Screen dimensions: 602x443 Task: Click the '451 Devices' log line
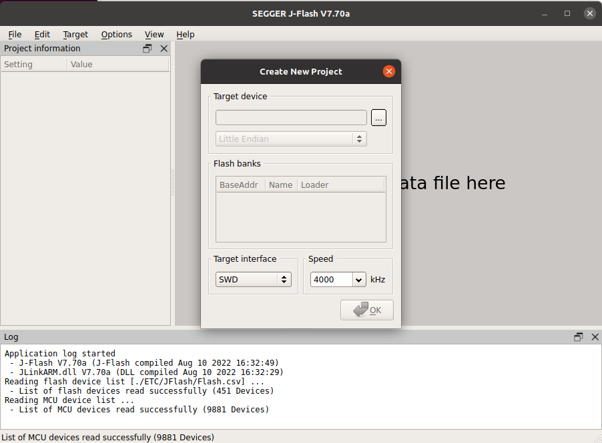pos(141,391)
